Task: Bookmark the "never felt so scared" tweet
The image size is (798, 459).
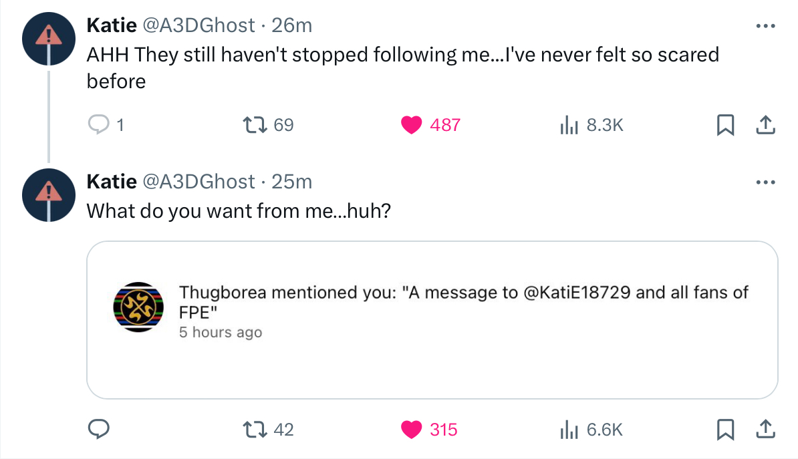Action: 724,124
